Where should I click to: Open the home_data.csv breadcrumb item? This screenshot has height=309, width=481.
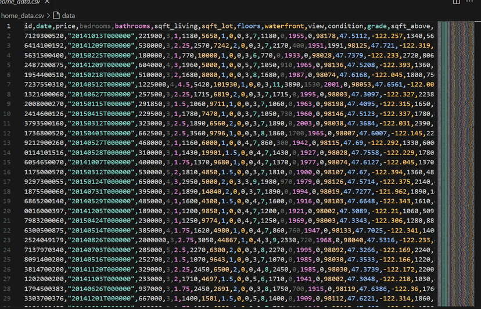pyautogui.click(x=23, y=16)
